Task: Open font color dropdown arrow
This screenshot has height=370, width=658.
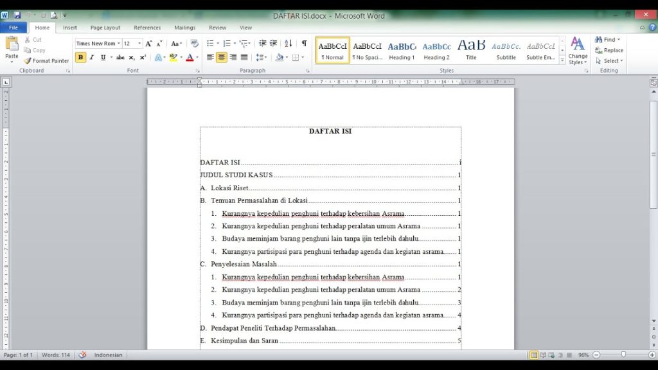Action: (197, 57)
